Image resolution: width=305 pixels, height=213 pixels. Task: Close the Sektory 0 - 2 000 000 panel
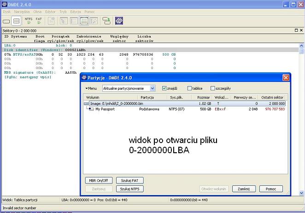tap(301, 30)
